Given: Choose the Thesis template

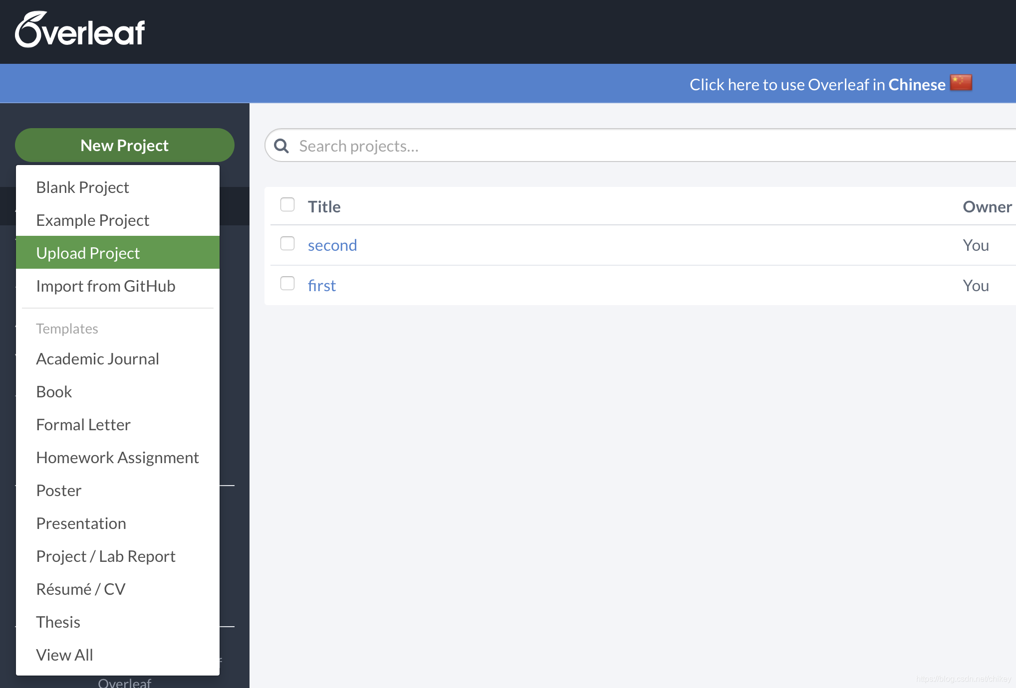Looking at the screenshot, I should point(58,622).
